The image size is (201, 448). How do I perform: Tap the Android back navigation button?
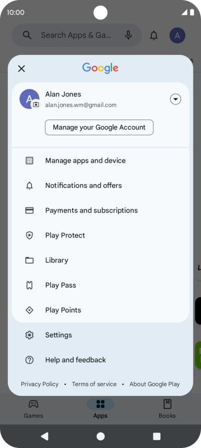point(44,436)
